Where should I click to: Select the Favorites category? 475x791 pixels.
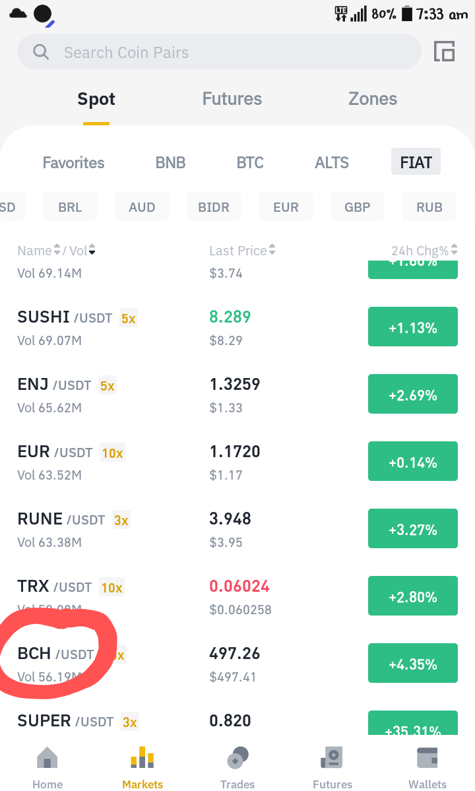[74, 162]
